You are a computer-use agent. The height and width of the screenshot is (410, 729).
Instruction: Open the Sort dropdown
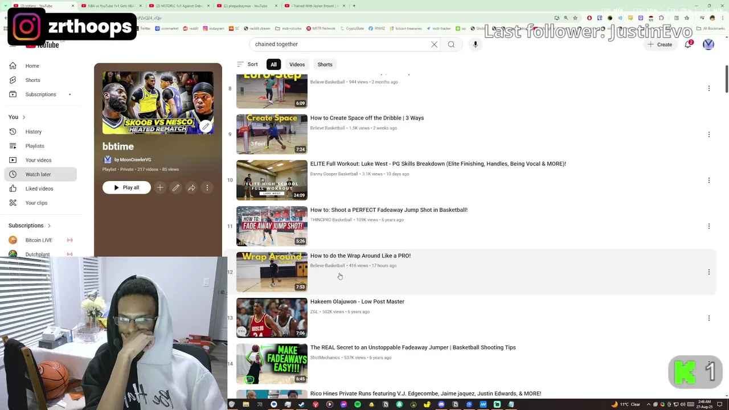pyautogui.click(x=247, y=64)
